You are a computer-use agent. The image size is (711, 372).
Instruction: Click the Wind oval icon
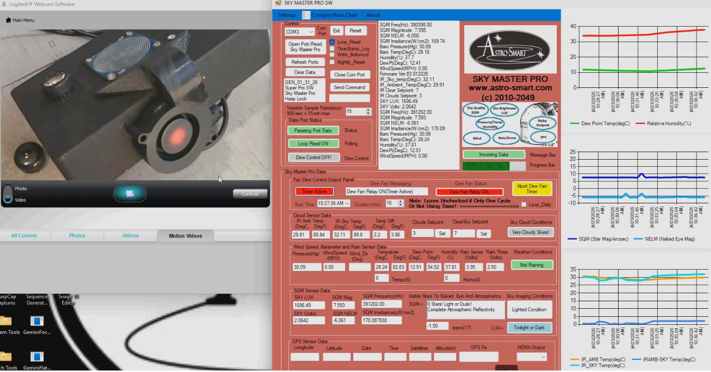point(476,138)
